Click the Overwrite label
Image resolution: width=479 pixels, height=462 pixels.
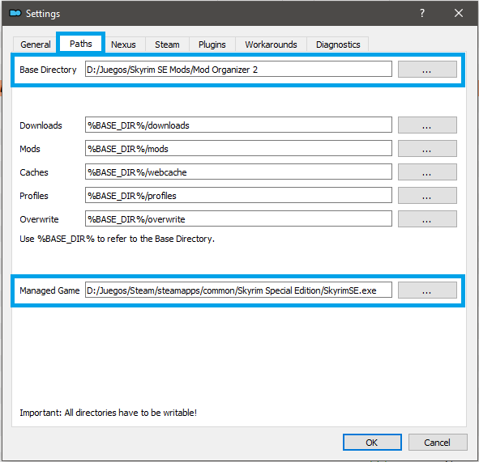tap(39, 219)
